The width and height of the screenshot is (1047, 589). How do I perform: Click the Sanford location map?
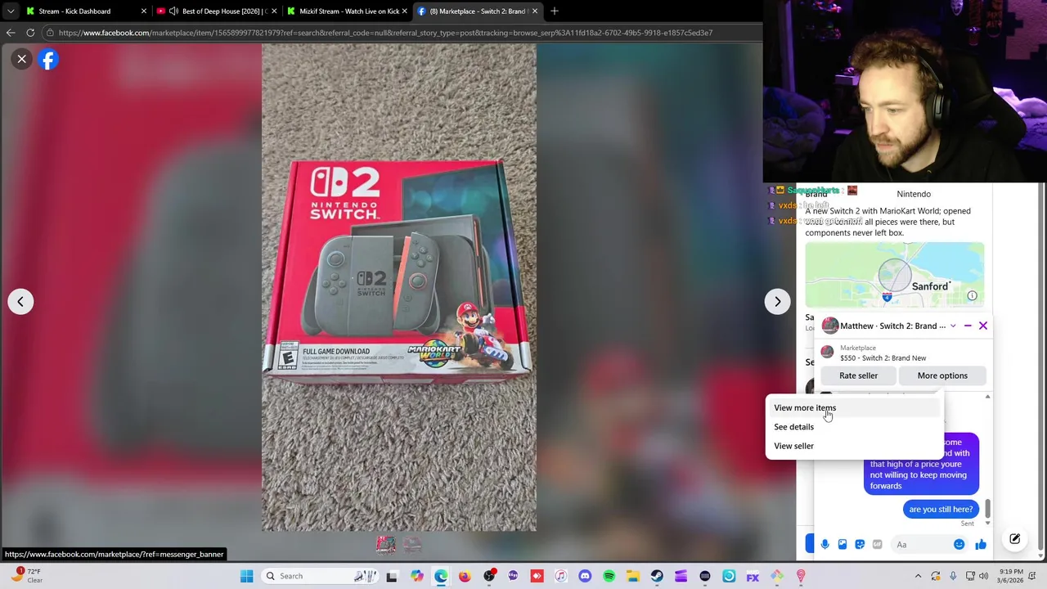click(x=895, y=274)
